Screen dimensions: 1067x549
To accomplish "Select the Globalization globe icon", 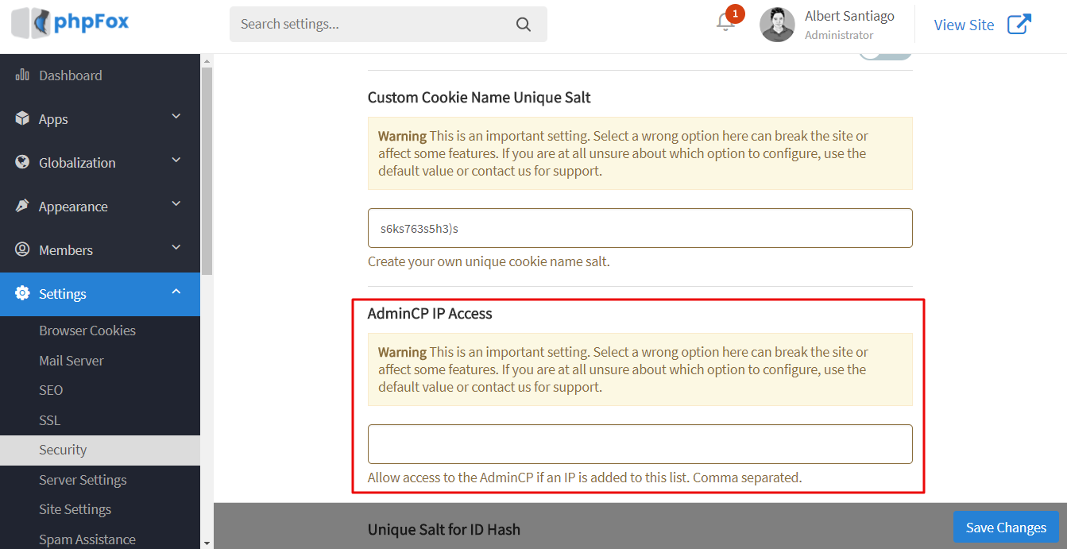I will [23, 162].
